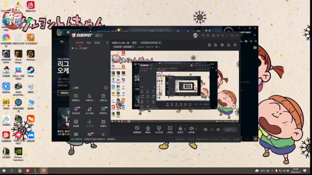
Task: Toggle the recording camera icon near settings
Action: (206, 129)
